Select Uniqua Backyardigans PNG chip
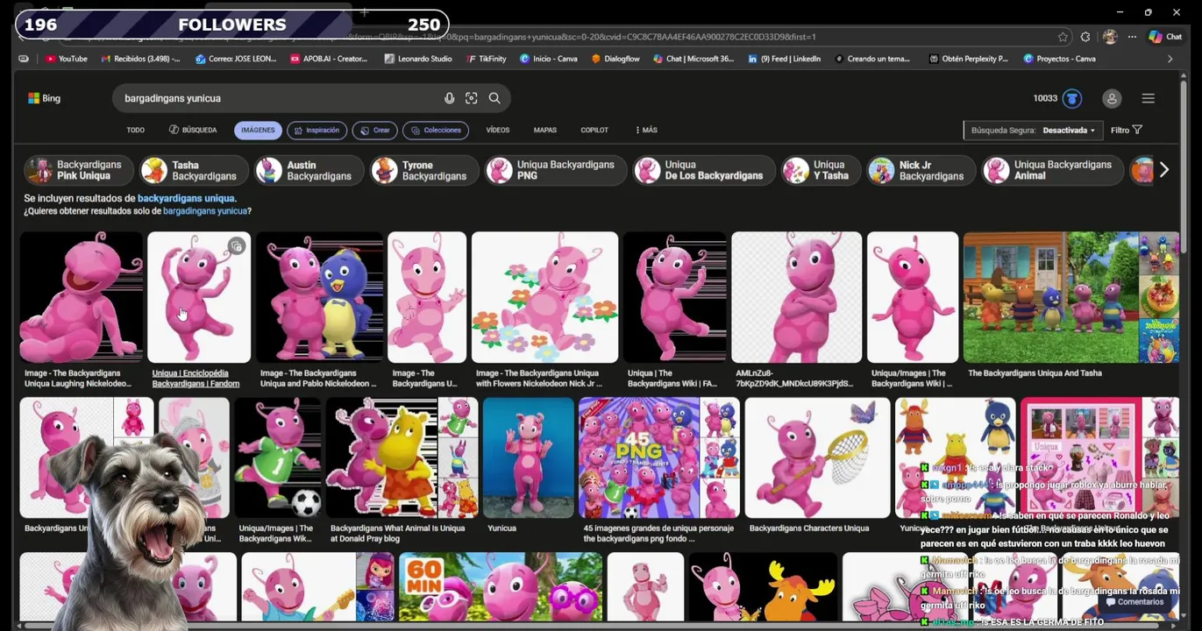Screen dimensions: 1202x631 [555, 170]
